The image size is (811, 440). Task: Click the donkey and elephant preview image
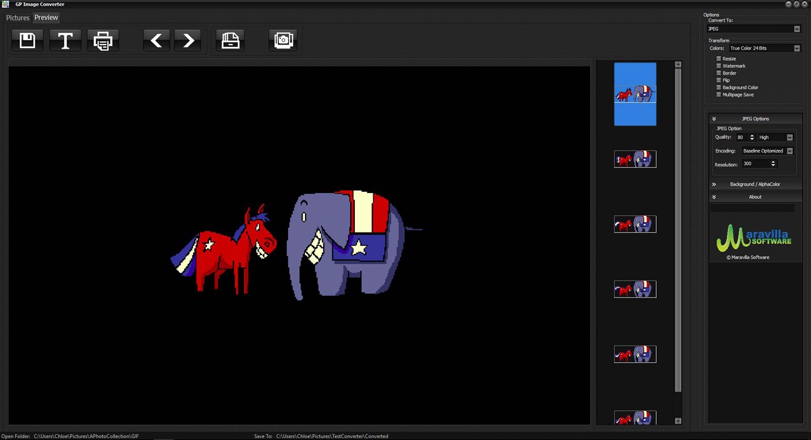click(x=296, y=245)
